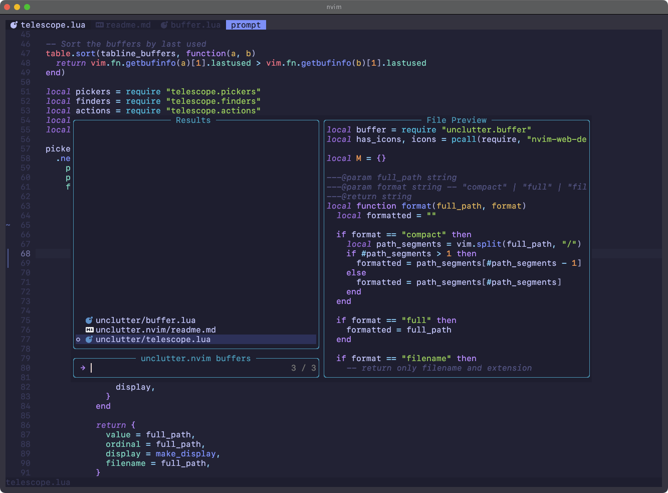
Task: Click 'display,' on line 82
Action: click(x=136, y=387)
